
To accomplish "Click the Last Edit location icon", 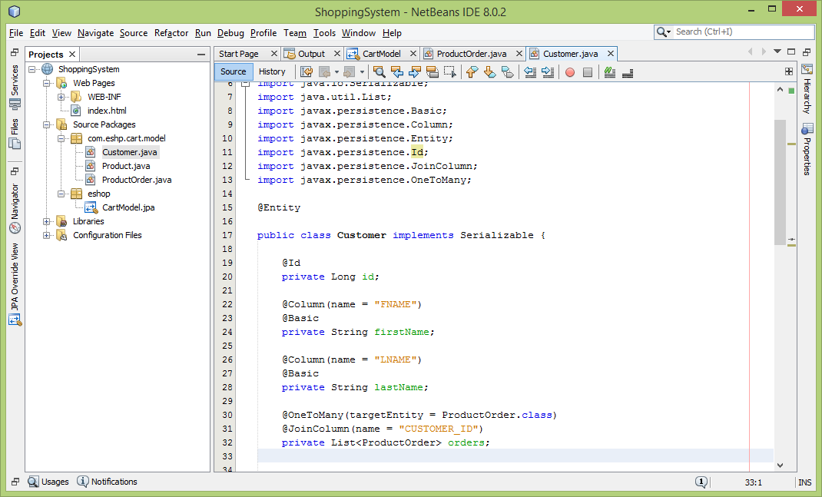I will [307, 72].
